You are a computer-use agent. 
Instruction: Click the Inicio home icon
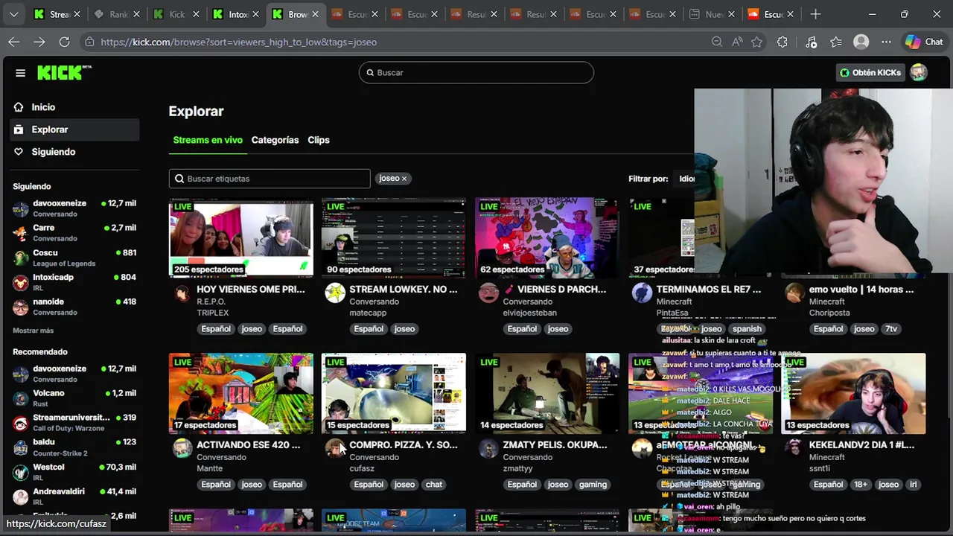(x=19, y=107)
